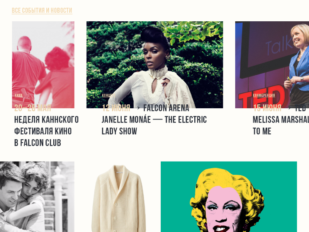The width and height of the screenshot is (309, 232).
Task: Click the Janelle Monáe concert photo
Action: coord(155,65)
